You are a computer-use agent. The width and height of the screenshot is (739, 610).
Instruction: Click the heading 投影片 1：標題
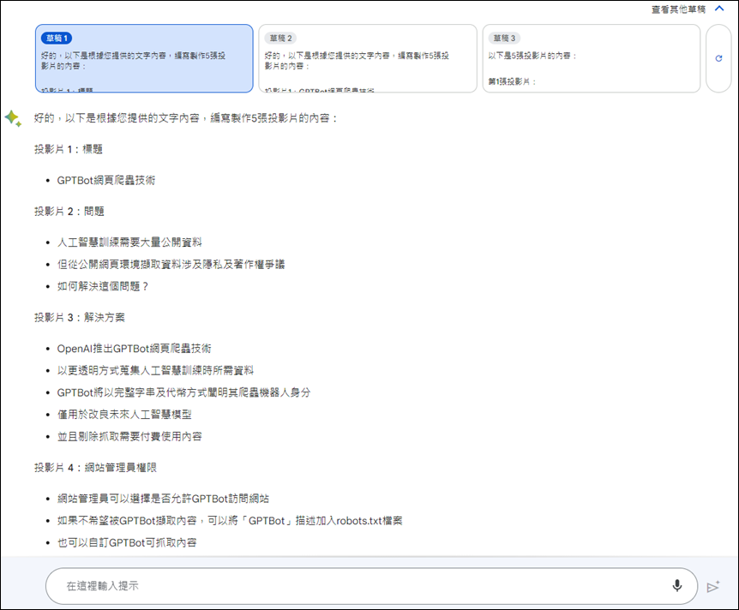tap(69, 149)
